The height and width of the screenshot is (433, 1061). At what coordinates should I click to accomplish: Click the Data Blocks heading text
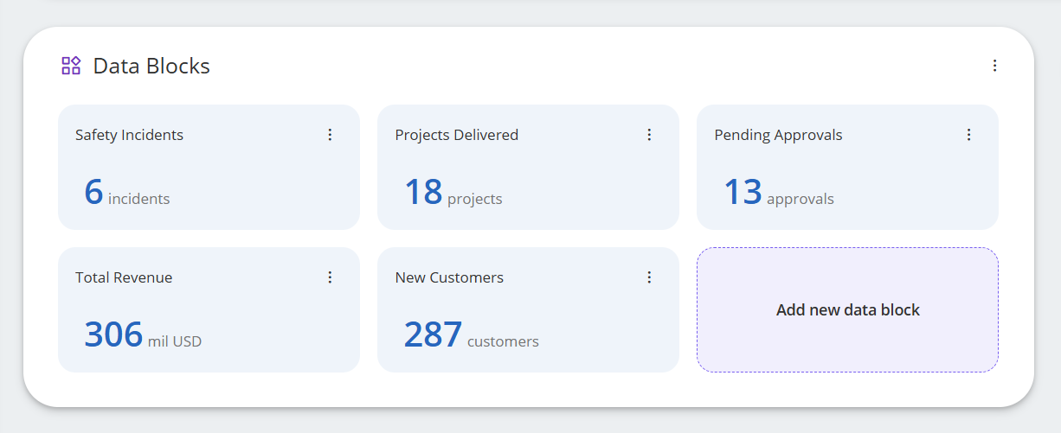click(x=151, y=66)
